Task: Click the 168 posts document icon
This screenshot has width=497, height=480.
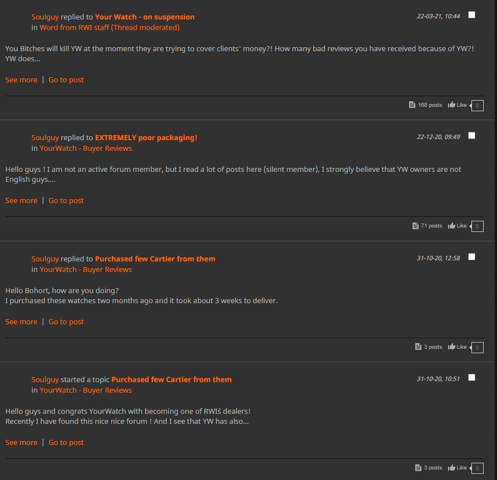Action: 412,105
